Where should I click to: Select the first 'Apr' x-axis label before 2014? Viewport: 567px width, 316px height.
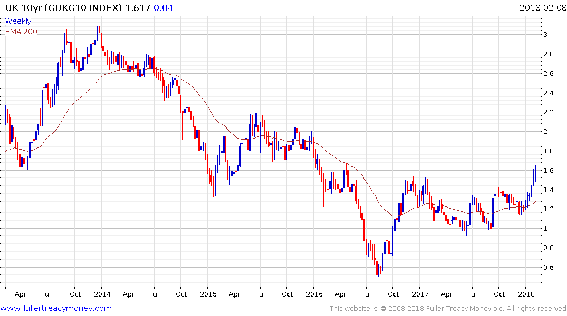click(x=21, y=295)
